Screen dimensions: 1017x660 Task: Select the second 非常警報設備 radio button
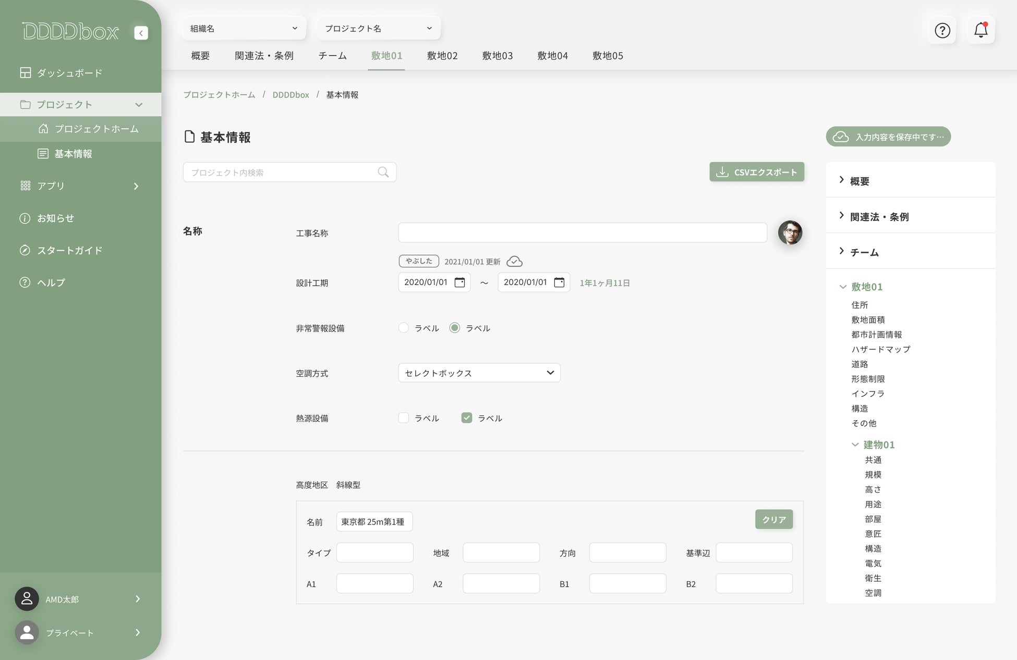(x=455, y=328)
